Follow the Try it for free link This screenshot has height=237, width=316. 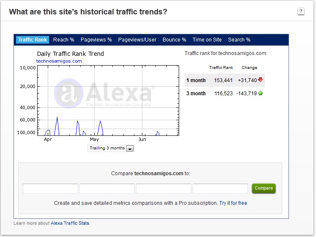pyautogui.click(x=233, y=203)
